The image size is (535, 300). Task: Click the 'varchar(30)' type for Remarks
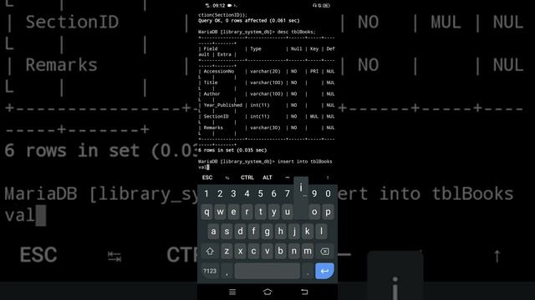265,127
